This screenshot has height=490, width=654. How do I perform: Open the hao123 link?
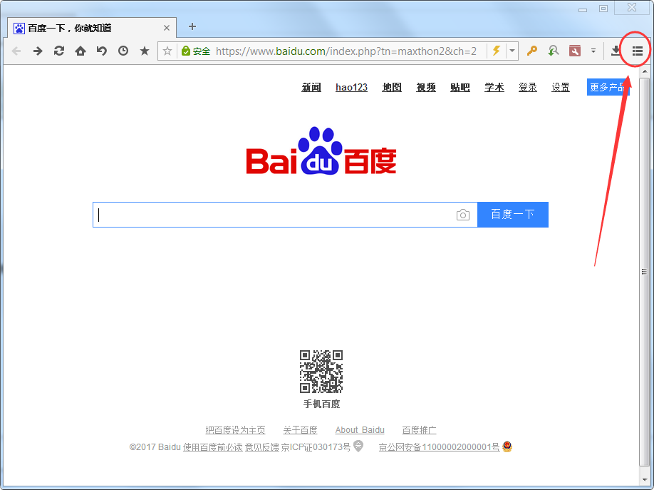(x=351, y=87)
